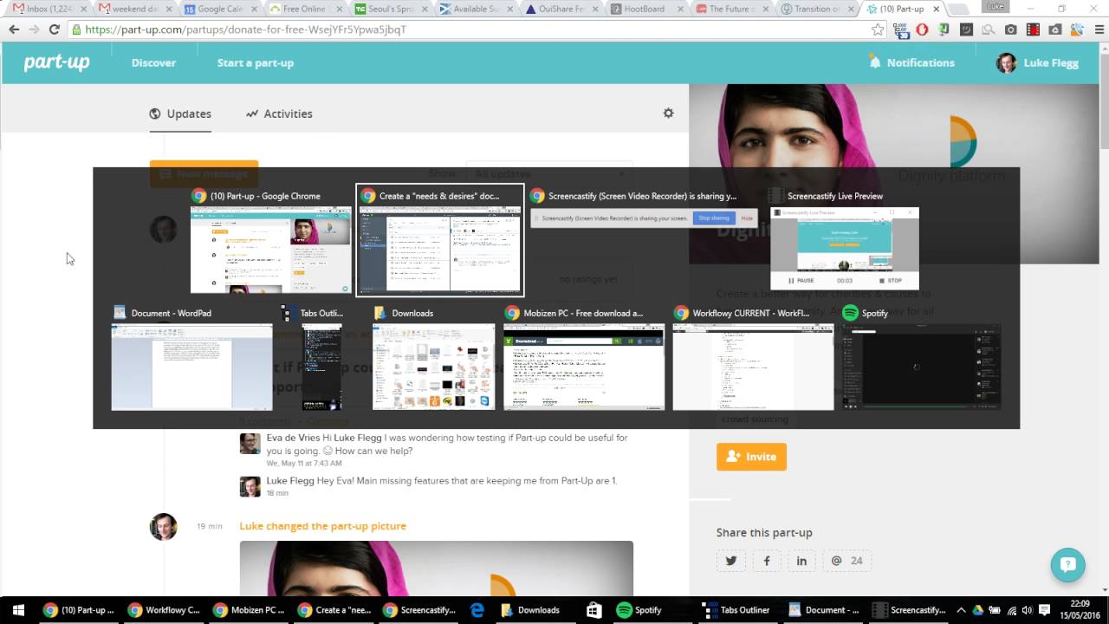Open the taskbar clock 22:09
Image resolution: width=1109 pixels, height=624 pixels.
click(1079, 610)
